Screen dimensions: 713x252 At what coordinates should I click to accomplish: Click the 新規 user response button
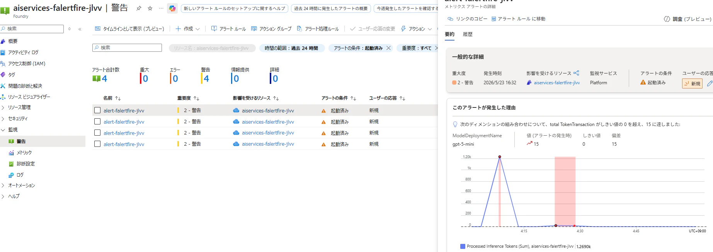coord(692,83)
